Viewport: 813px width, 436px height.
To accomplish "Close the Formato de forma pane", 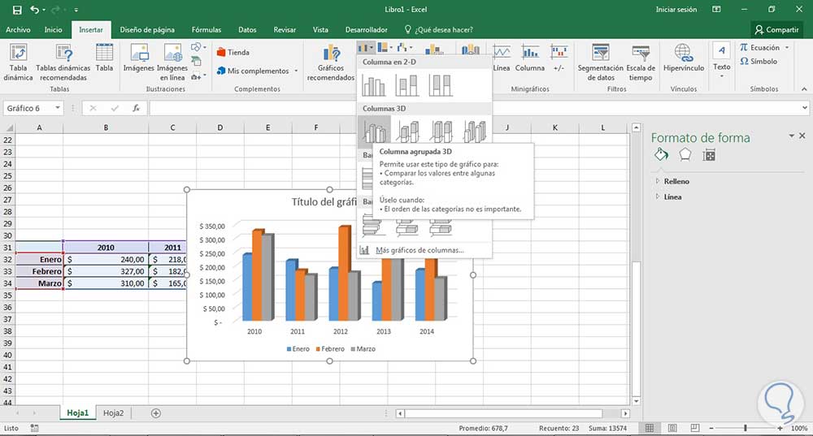I will click(x=802, y=136).
